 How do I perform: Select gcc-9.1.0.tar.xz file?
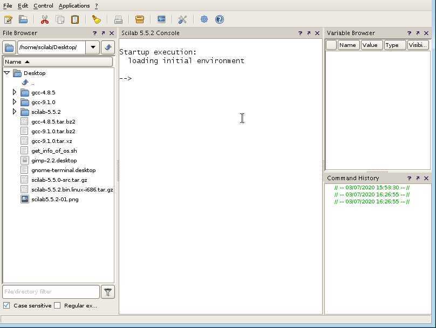pyautogui.click(x=51, y=141)
